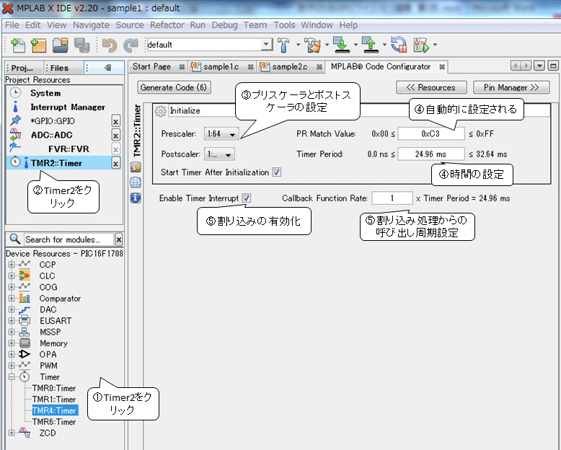Select FVR::FVR in Project Resources
This screenshot has width=561, height=450.
[x=69, y=149]
